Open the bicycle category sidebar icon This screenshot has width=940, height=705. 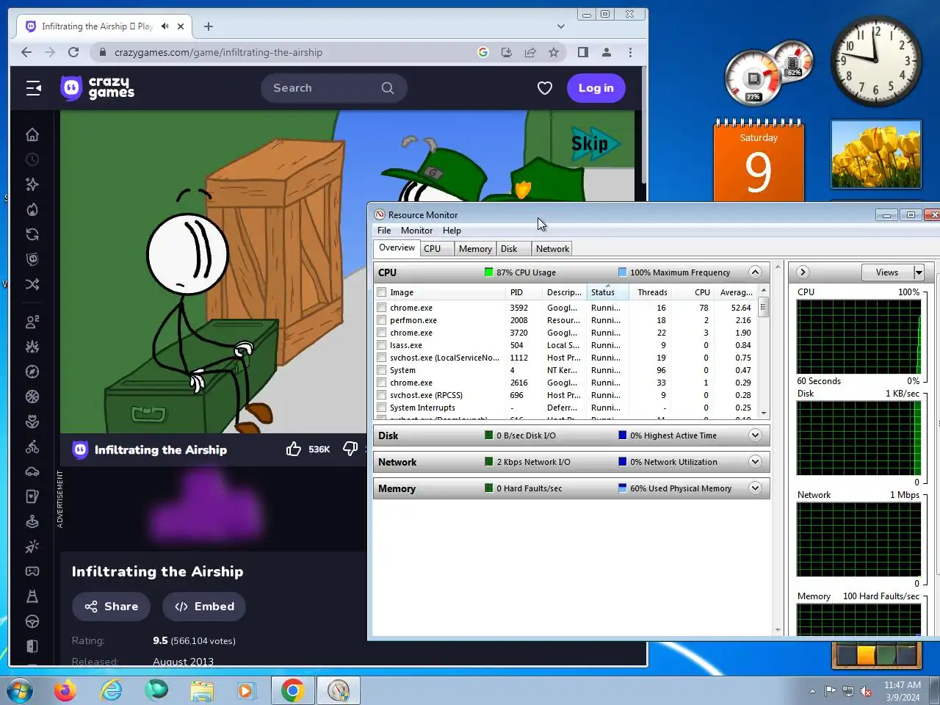point(32,446)
